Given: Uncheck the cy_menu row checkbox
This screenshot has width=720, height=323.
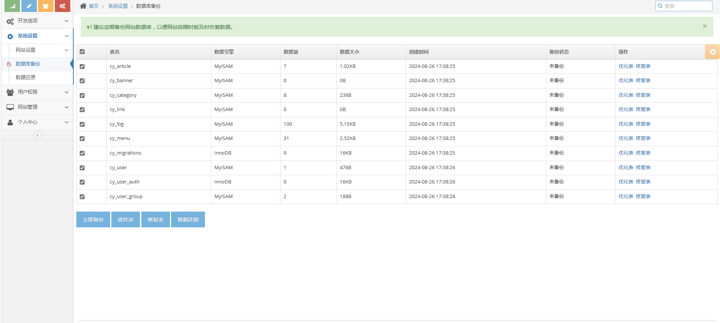Looking at the screenshot, I should [82, 138].
